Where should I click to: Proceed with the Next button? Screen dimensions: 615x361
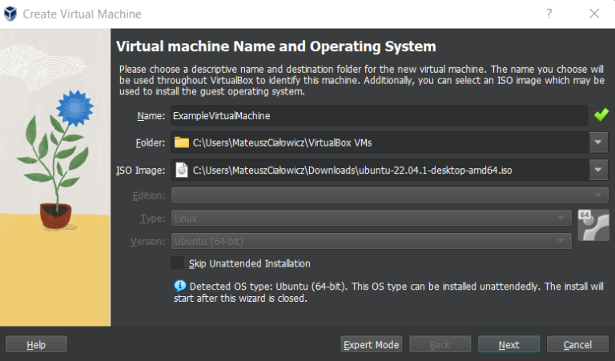point(508,344)
